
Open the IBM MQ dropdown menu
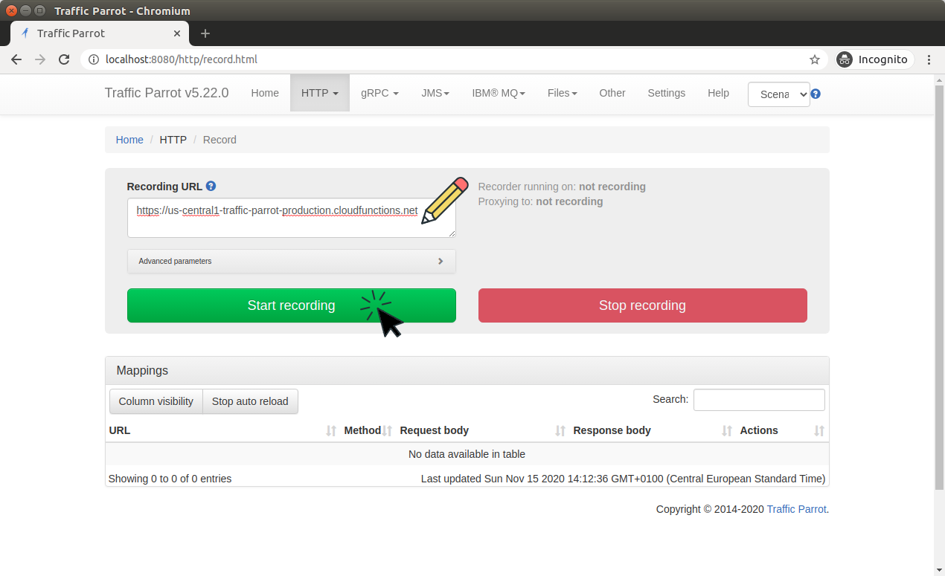pos(499,93)
